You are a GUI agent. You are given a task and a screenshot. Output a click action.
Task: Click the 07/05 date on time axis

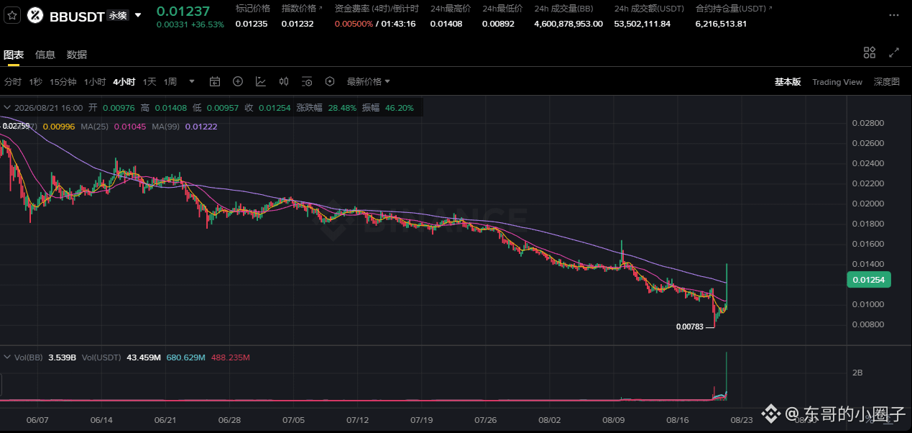[x=293, y=419]
